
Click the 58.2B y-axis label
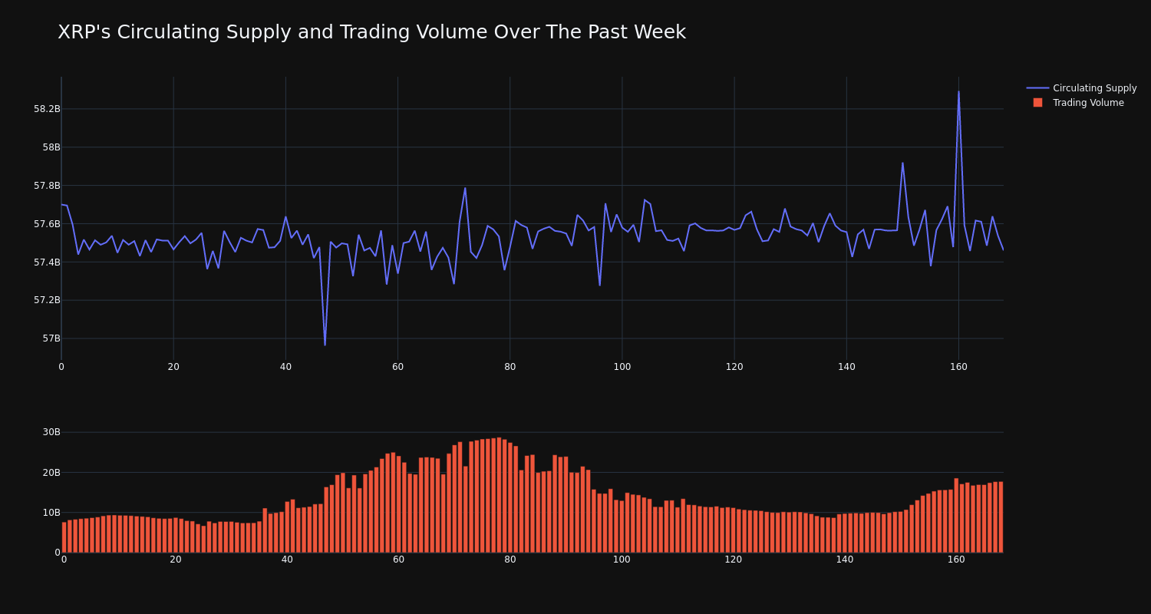tap(47, 109)
